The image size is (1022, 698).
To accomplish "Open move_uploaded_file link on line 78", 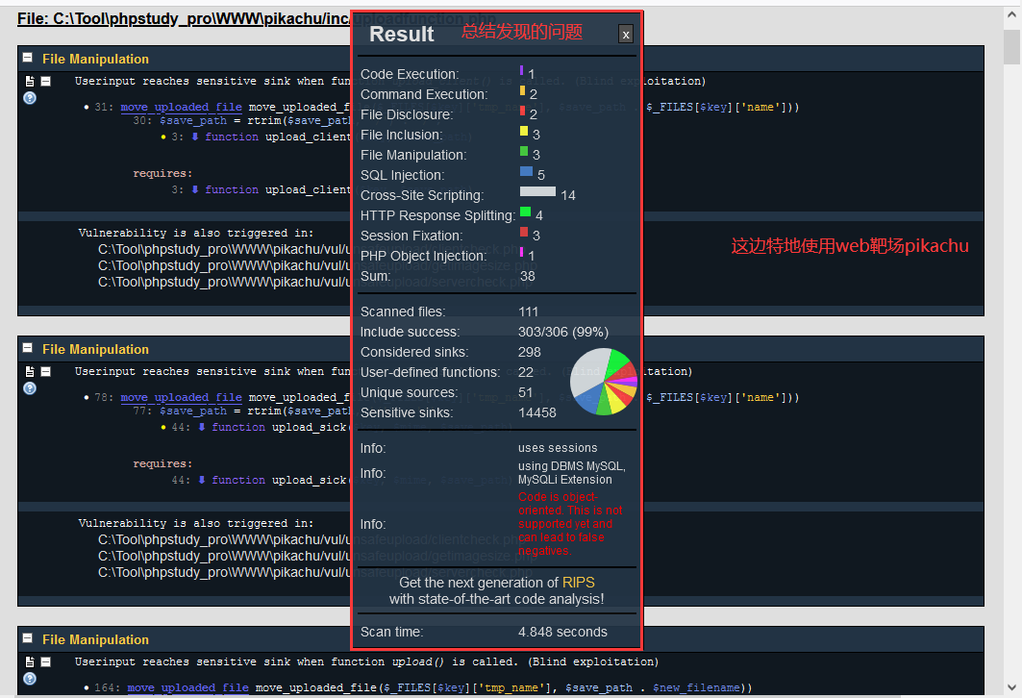I will 181,397.
